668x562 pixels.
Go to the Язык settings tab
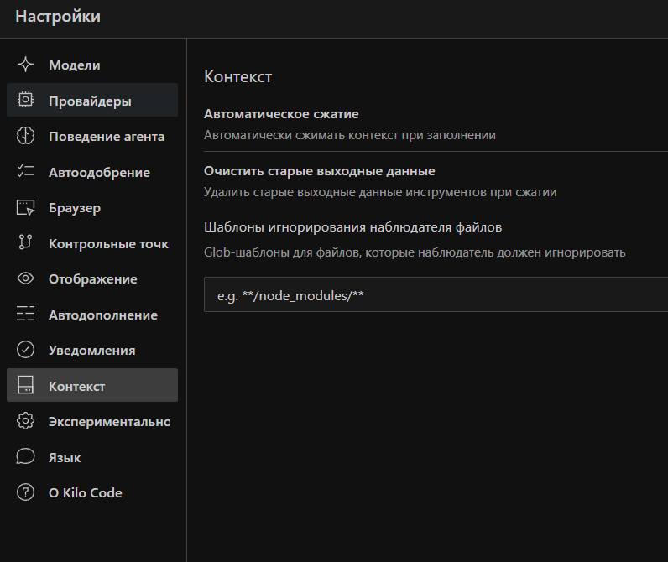coord(65,457)
